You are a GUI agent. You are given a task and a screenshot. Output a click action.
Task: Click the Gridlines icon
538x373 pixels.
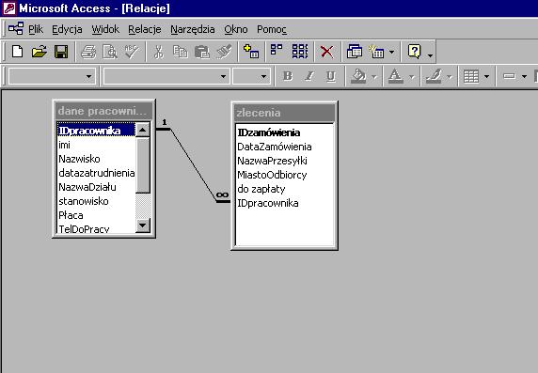(470, 76)
